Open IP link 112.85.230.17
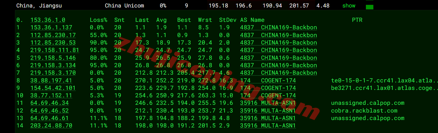Viewport: 438px width, 133px height. pos(53,35)
